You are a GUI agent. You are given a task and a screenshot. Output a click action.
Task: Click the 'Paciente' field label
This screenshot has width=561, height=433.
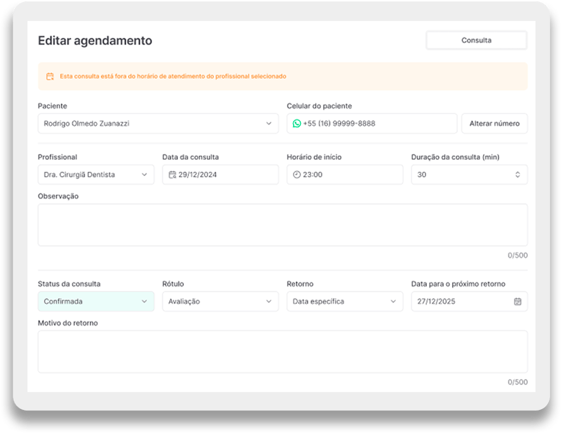tap(52, 106)
